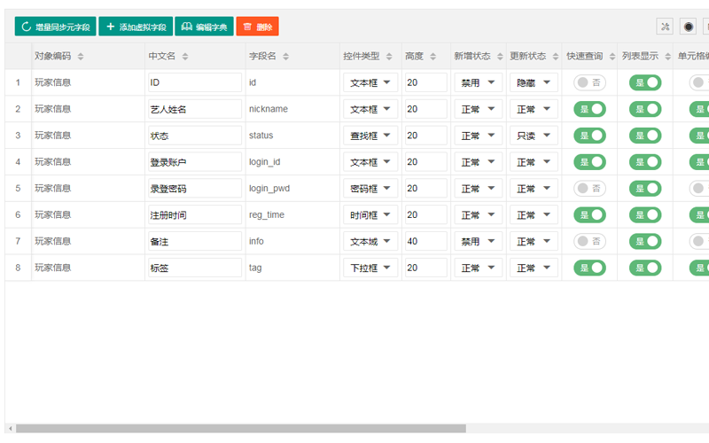Viewport: 709px width, 443px height.
Task: Toggle 快速查询 switch for ID row
Action: 589,82
